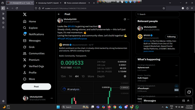195x110 pixels.
Task: Open WhatsApp from the taskbar
Action: point(137,107)
